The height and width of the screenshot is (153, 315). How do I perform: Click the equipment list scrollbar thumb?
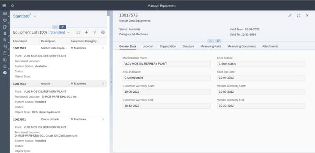click(108, 13)
